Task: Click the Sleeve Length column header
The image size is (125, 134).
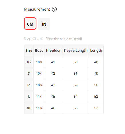Action: point(76,51)
